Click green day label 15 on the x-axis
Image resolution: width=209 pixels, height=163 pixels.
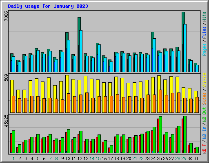[x=98, y=159]
